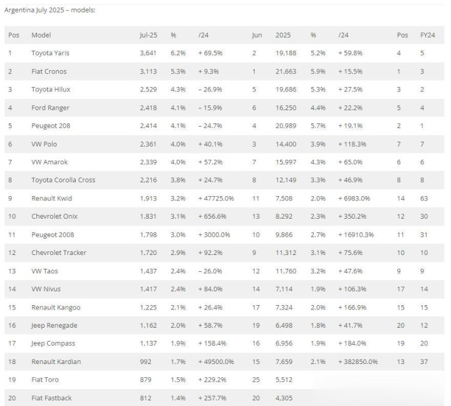Click the VW Amarok model name
451x406 pixels.
[49, 162]
